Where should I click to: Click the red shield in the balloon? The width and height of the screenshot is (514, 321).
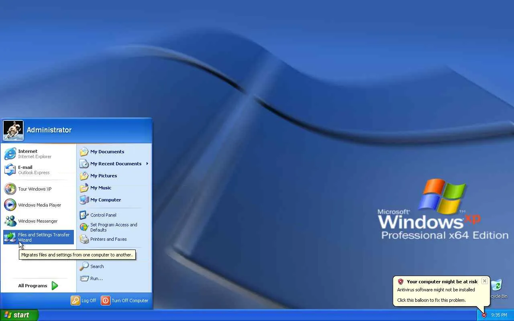click(x=400, y=282)
